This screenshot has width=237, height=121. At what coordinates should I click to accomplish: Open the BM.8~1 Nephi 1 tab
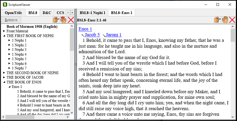pos(92,13)
